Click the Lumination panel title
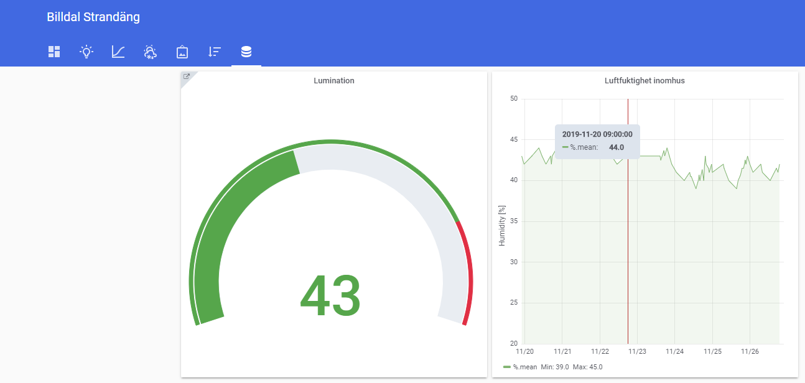 (334, 81)
